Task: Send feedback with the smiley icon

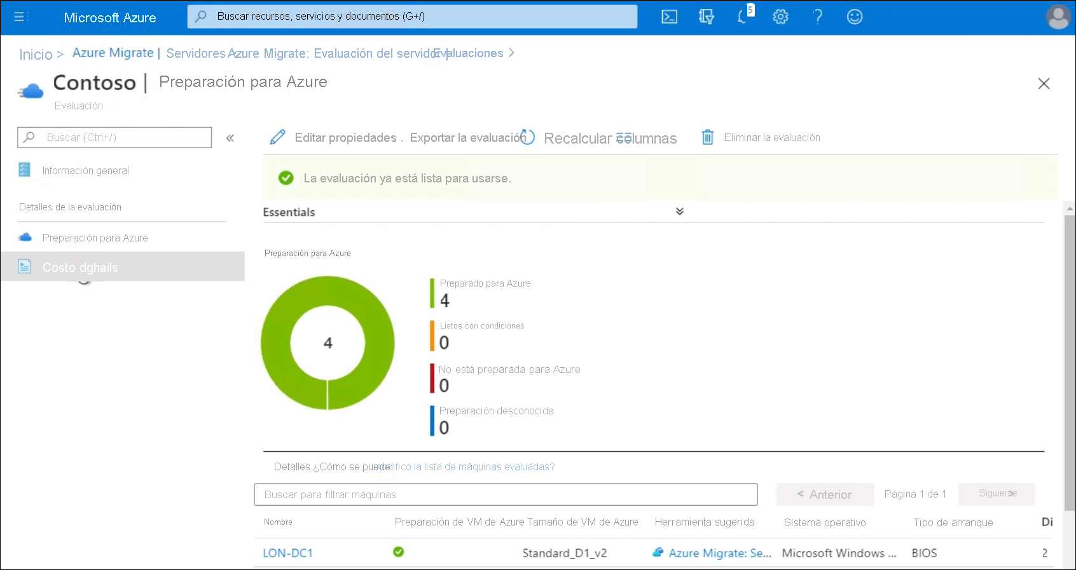Action: [x=855, y=17]
